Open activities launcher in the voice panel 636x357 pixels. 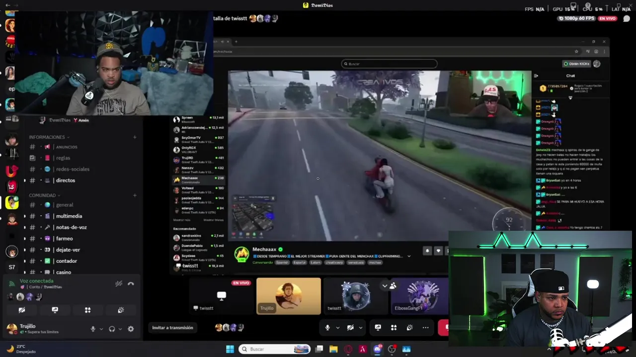(87, 310)
